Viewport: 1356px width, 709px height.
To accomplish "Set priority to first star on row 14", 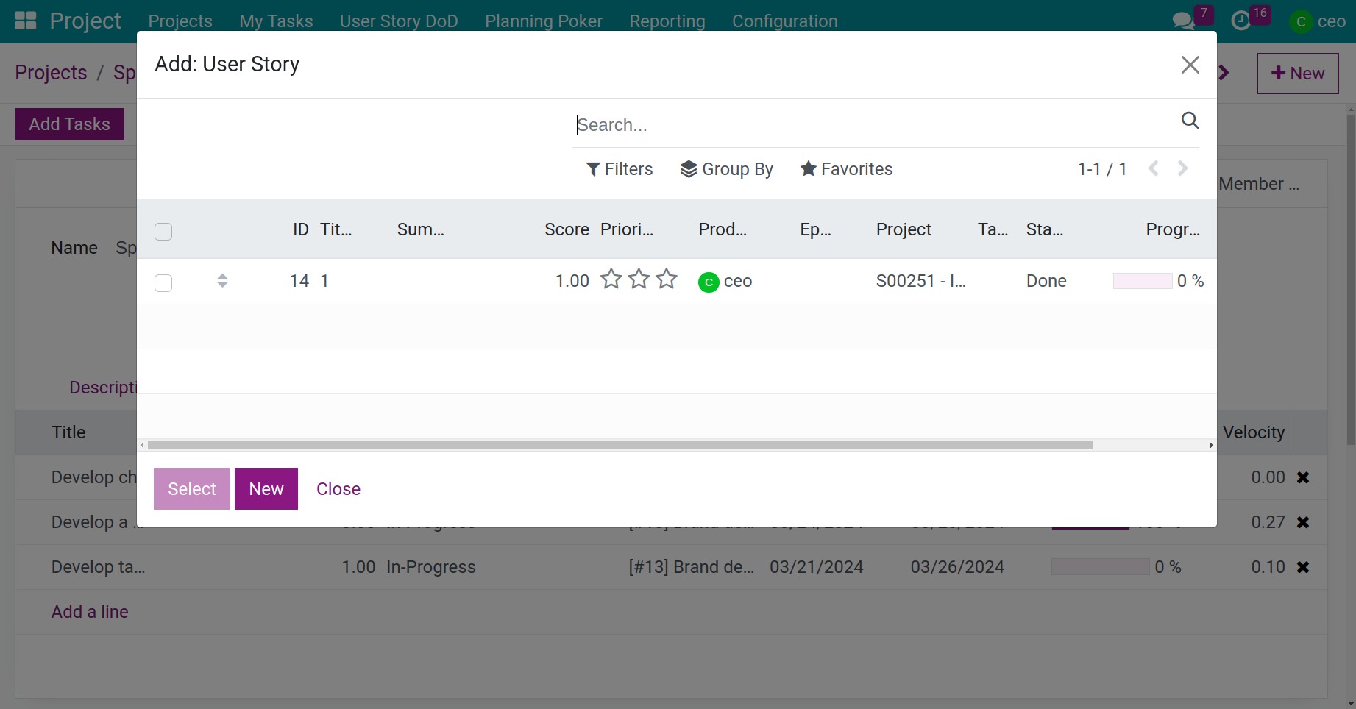I will click(x=611, y=279).
